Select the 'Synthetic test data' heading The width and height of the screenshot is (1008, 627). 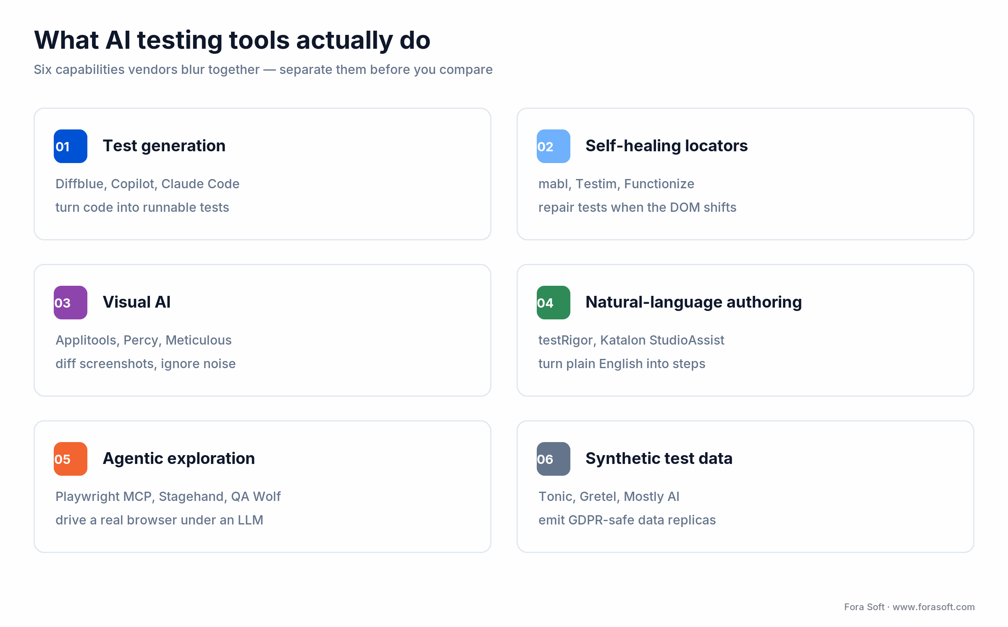[659, 458]
